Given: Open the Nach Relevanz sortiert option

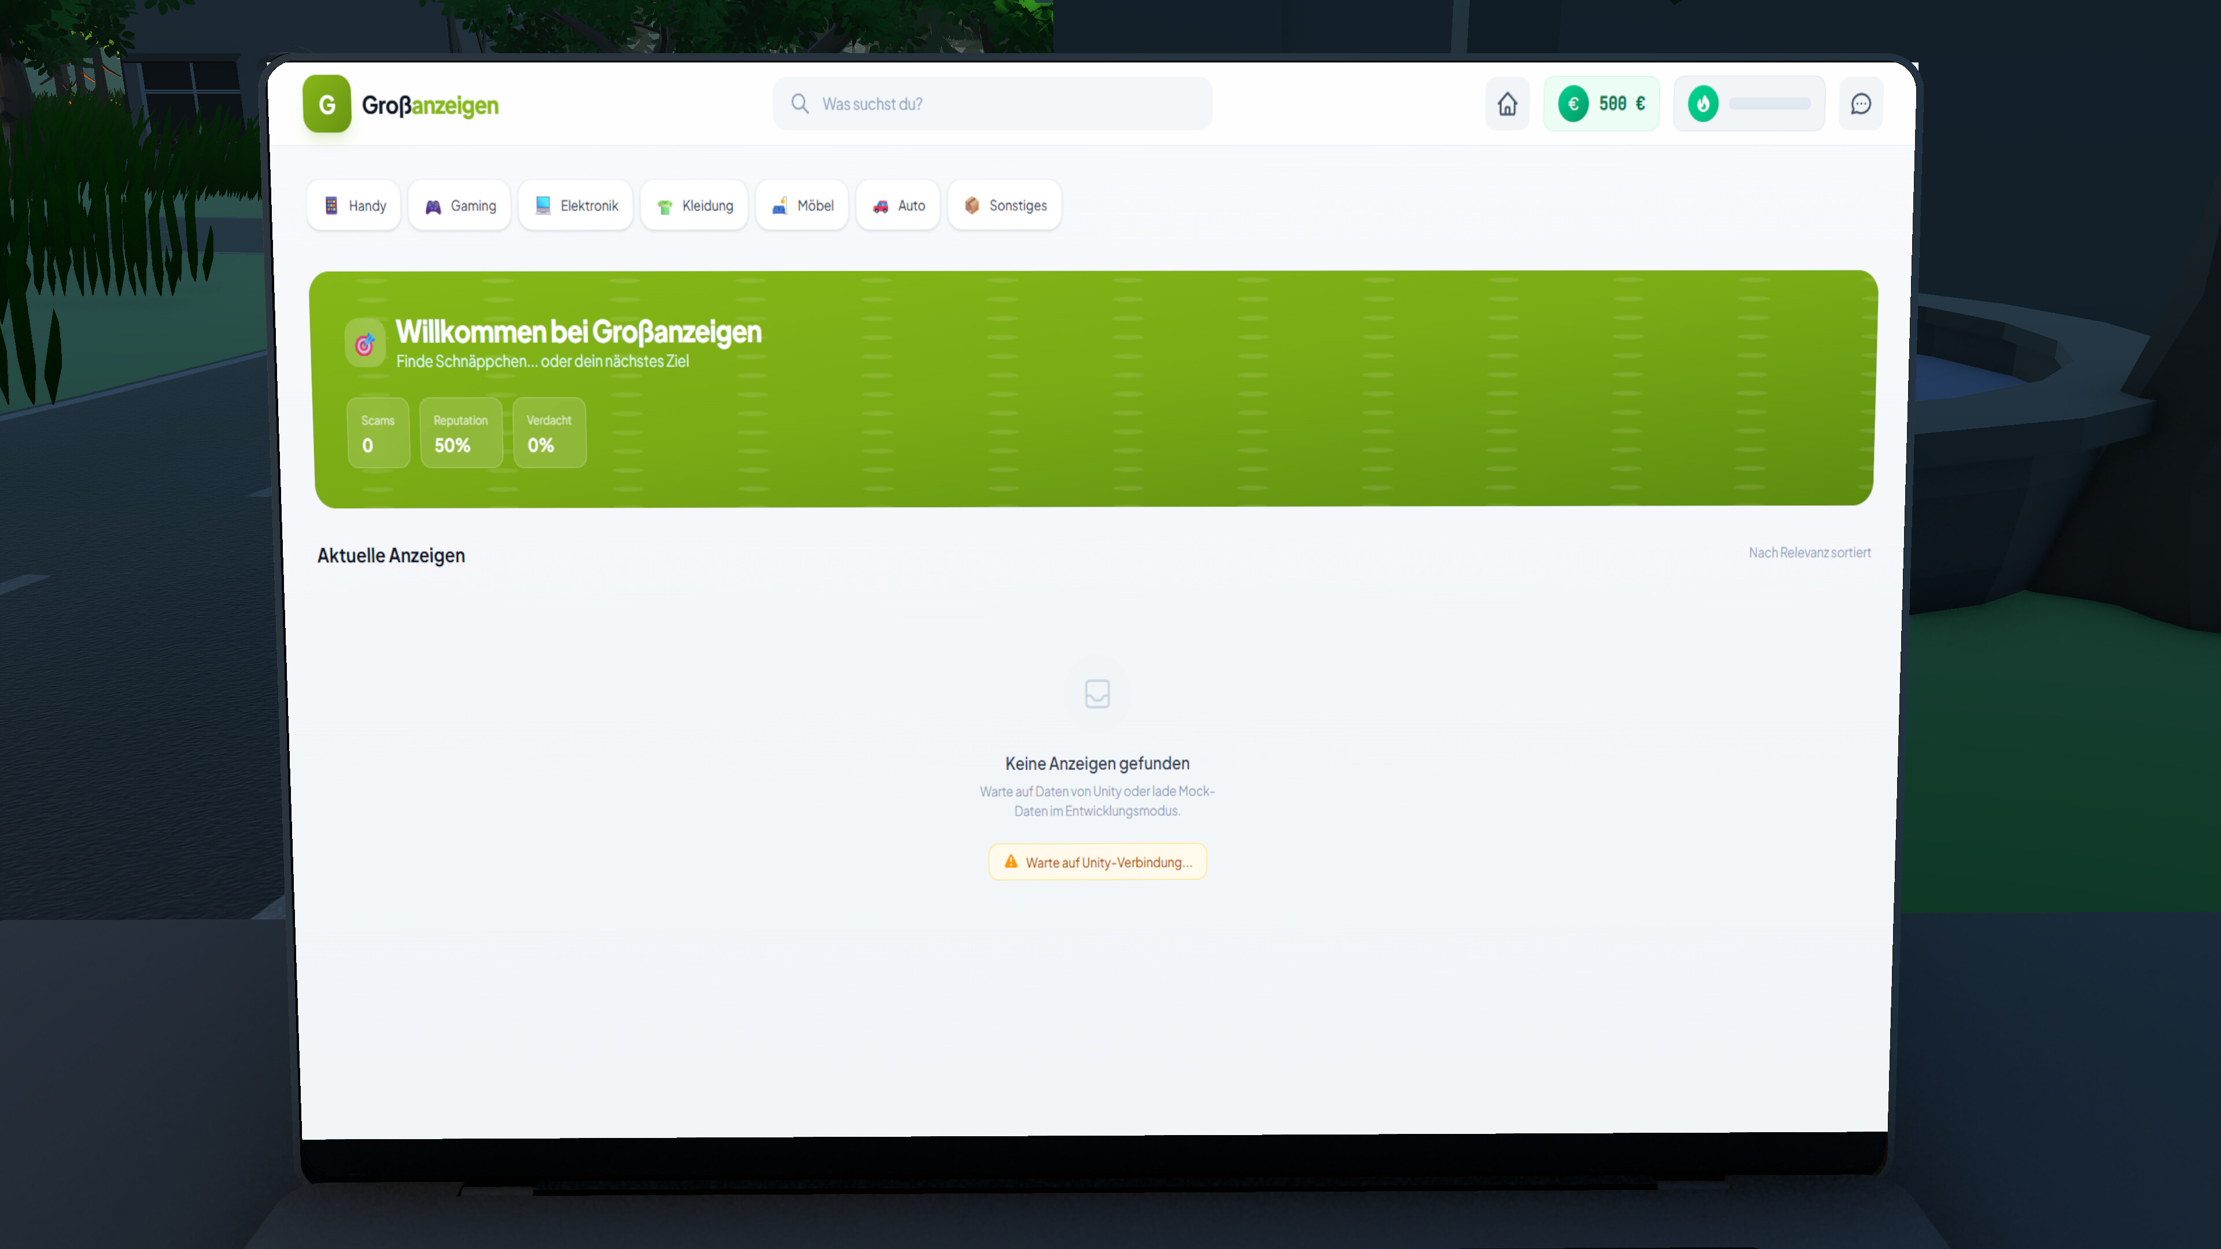Looking at the screenshot, I should [x=1809, y=553].
